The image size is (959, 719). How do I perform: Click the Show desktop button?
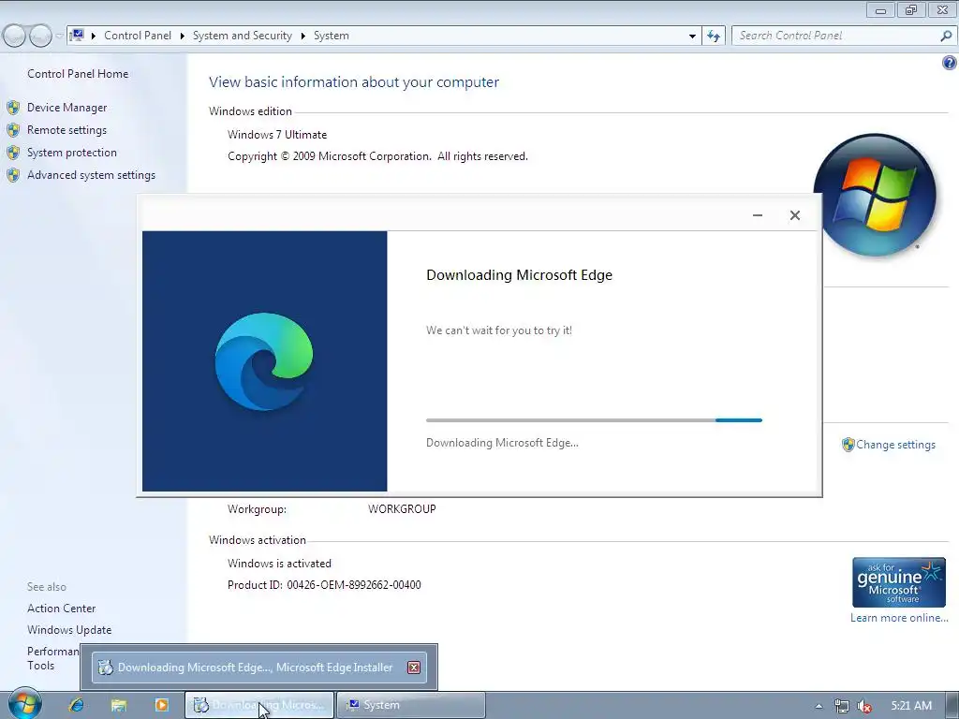(953, 706)
